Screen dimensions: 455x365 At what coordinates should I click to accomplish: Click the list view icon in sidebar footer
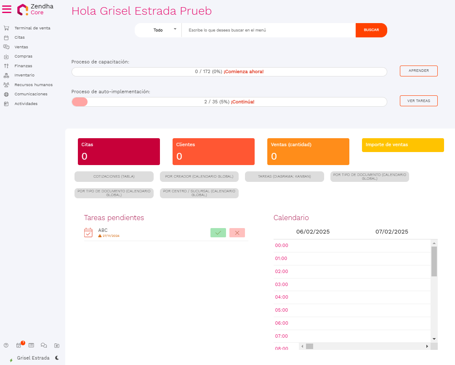coord(31,345)
